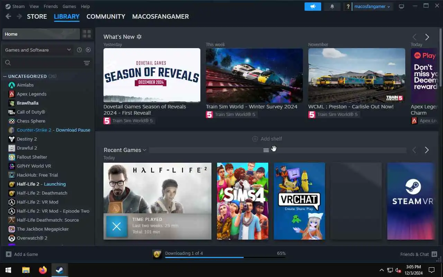The width and height of the screenshot is (443, 277).
Task: Click the back navigation arrow
Action: 8,16
